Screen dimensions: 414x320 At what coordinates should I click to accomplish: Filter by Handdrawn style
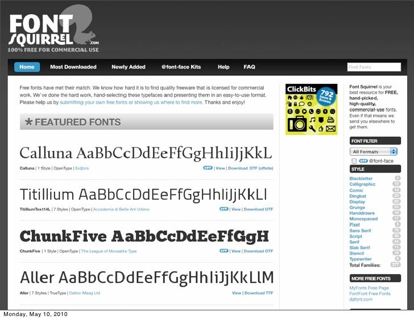362,213
